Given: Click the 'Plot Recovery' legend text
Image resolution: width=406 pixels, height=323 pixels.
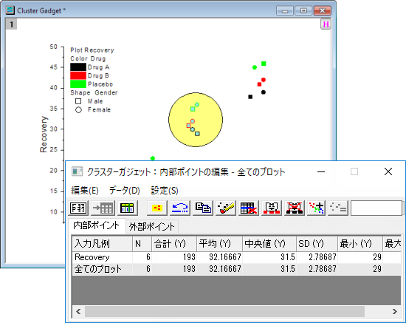Looking at the screenshot, I should point(92,50).
